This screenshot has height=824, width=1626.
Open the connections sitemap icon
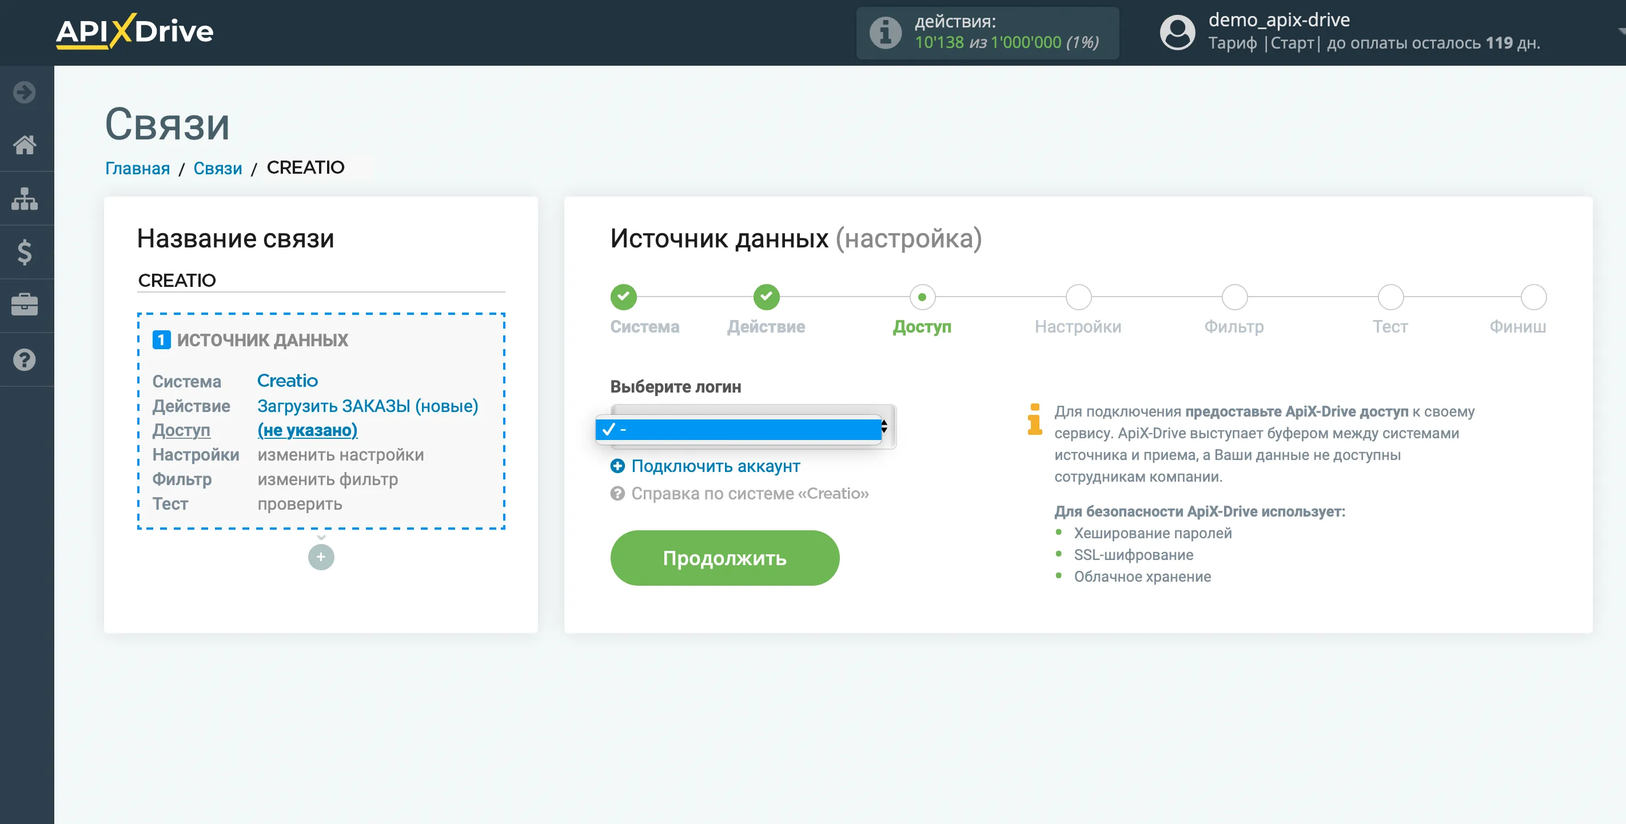[25, 199]
